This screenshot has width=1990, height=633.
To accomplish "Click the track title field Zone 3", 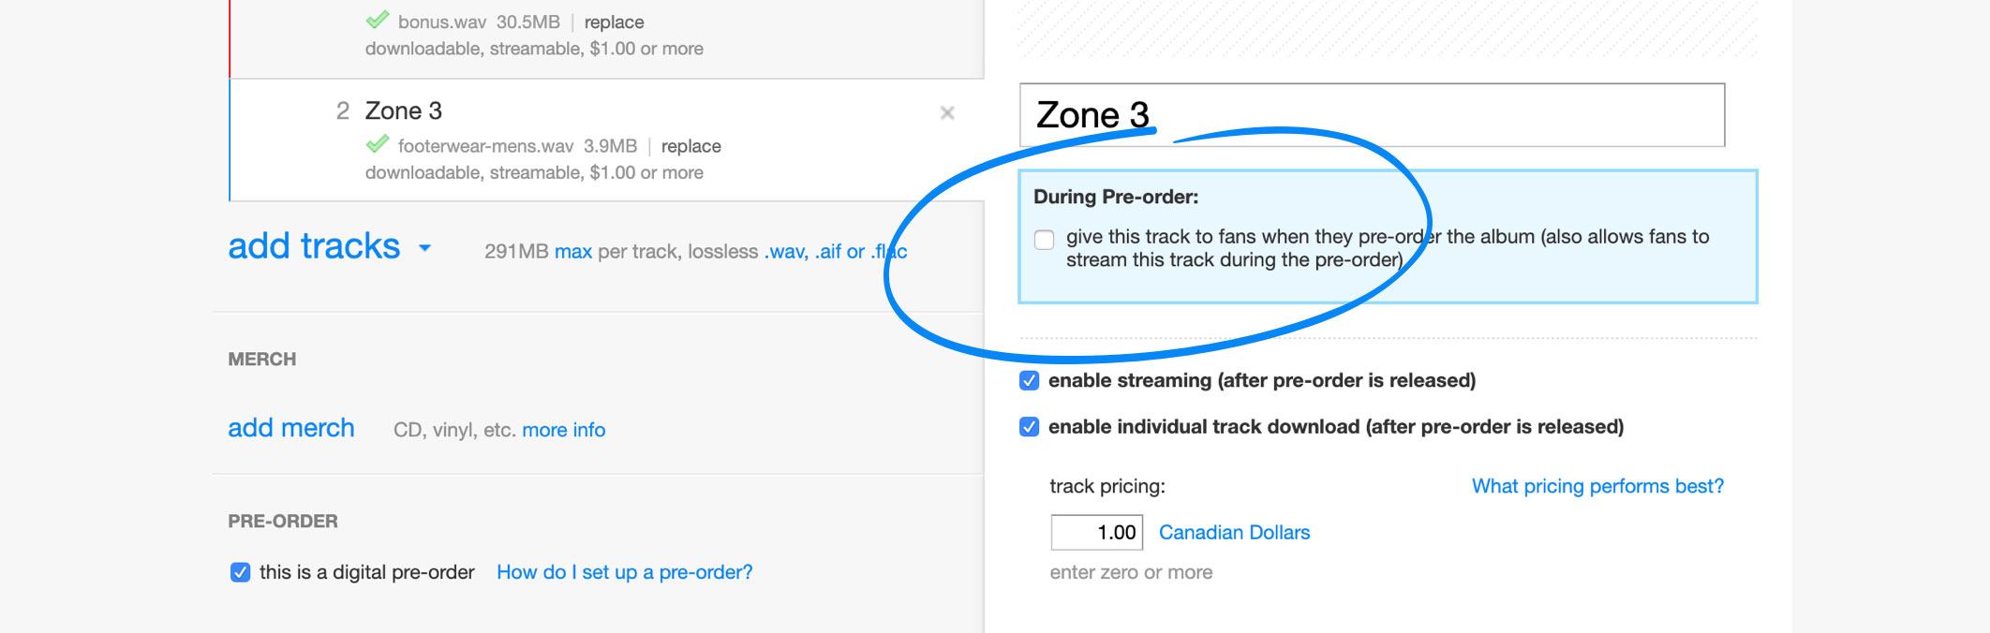I will (x=1371, y=115).
